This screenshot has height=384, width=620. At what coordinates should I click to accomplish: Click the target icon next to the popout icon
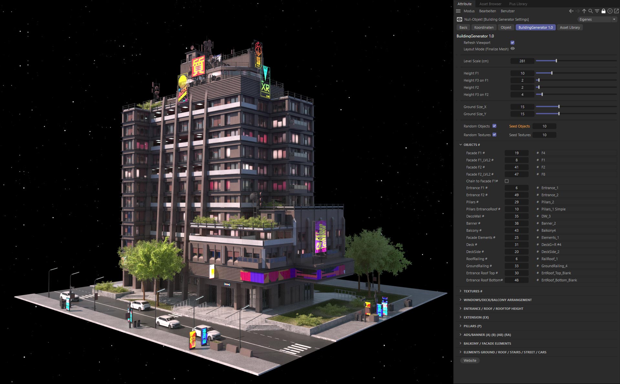(x=610, y=11)
